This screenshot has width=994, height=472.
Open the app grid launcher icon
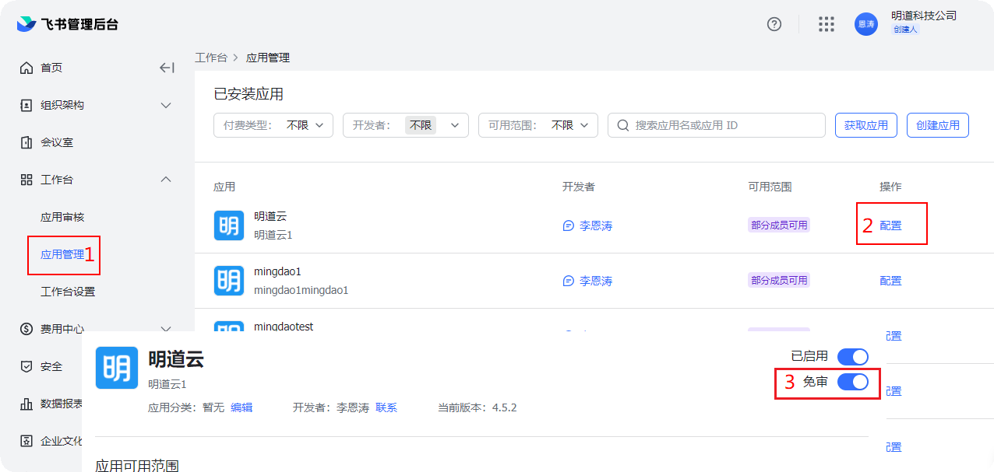click(827, 23)
